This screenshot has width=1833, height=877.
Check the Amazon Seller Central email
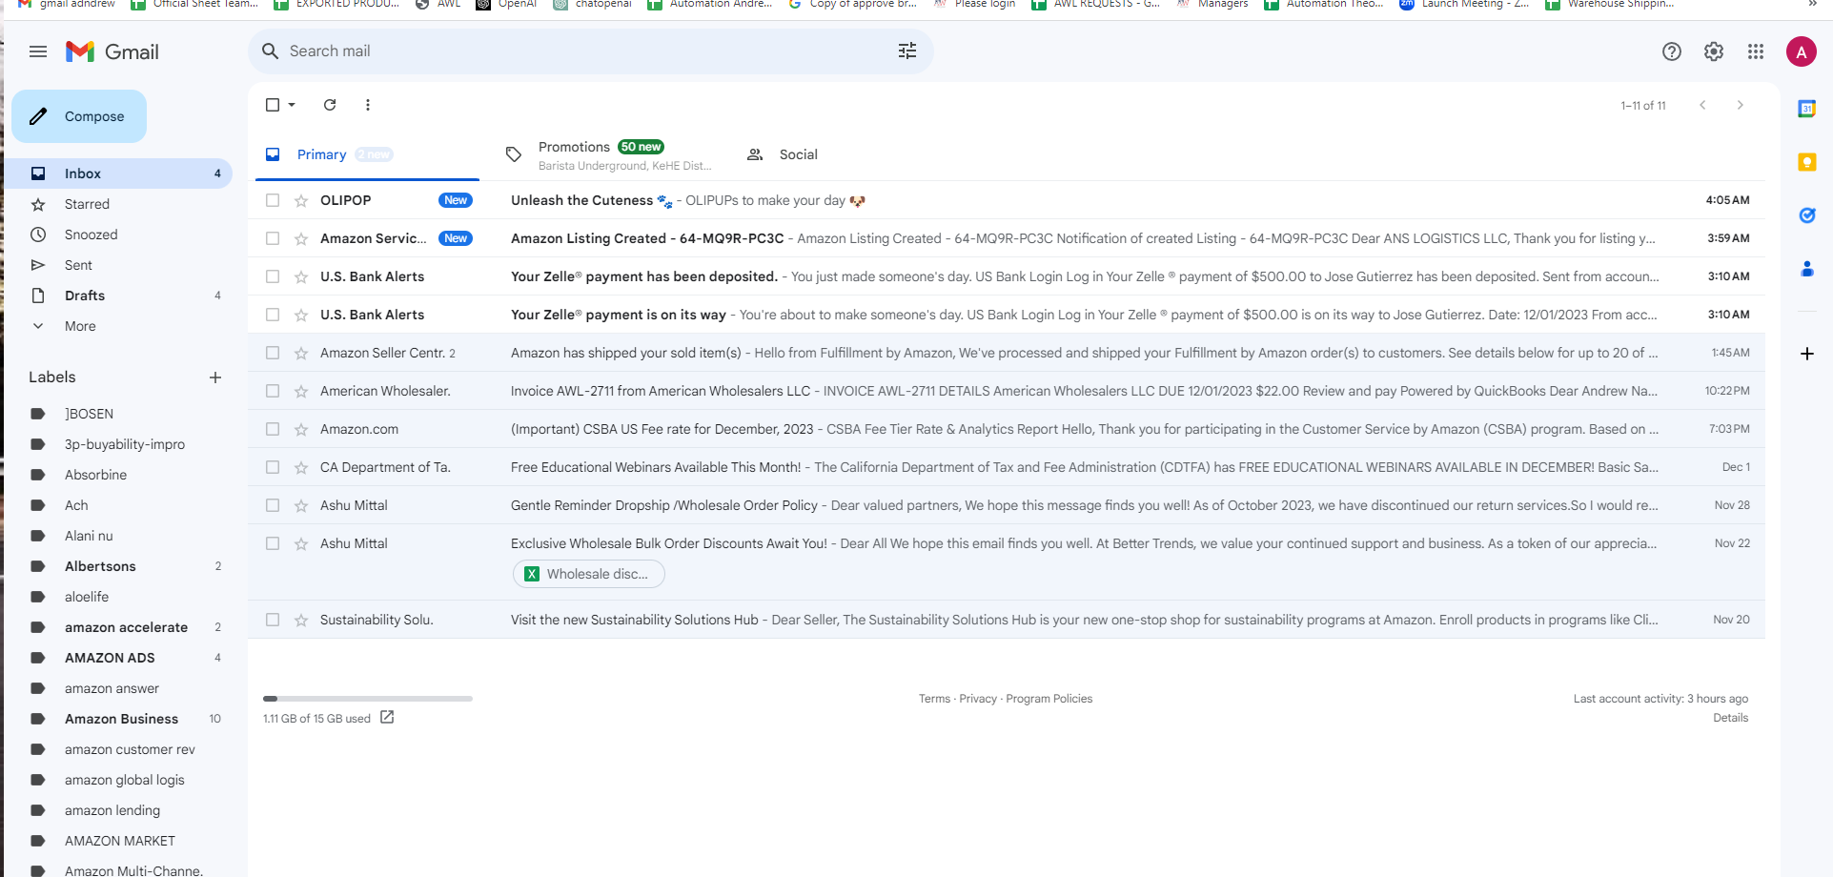pos(273,353)
